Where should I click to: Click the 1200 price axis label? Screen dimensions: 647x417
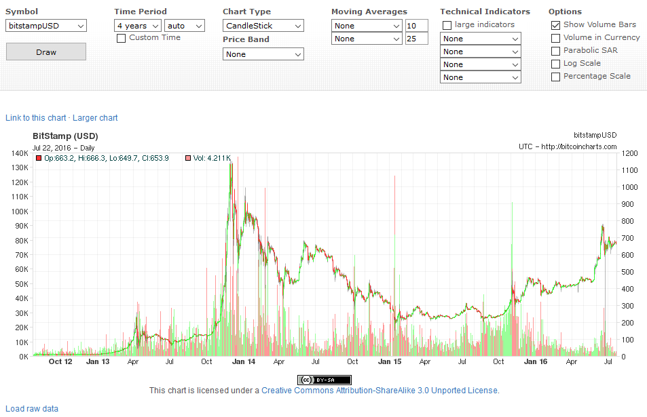click(629, 153)
